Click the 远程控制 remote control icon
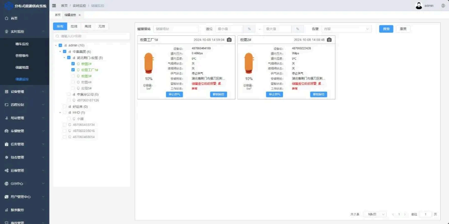The image size is (449, 224). tap(7, 105)
